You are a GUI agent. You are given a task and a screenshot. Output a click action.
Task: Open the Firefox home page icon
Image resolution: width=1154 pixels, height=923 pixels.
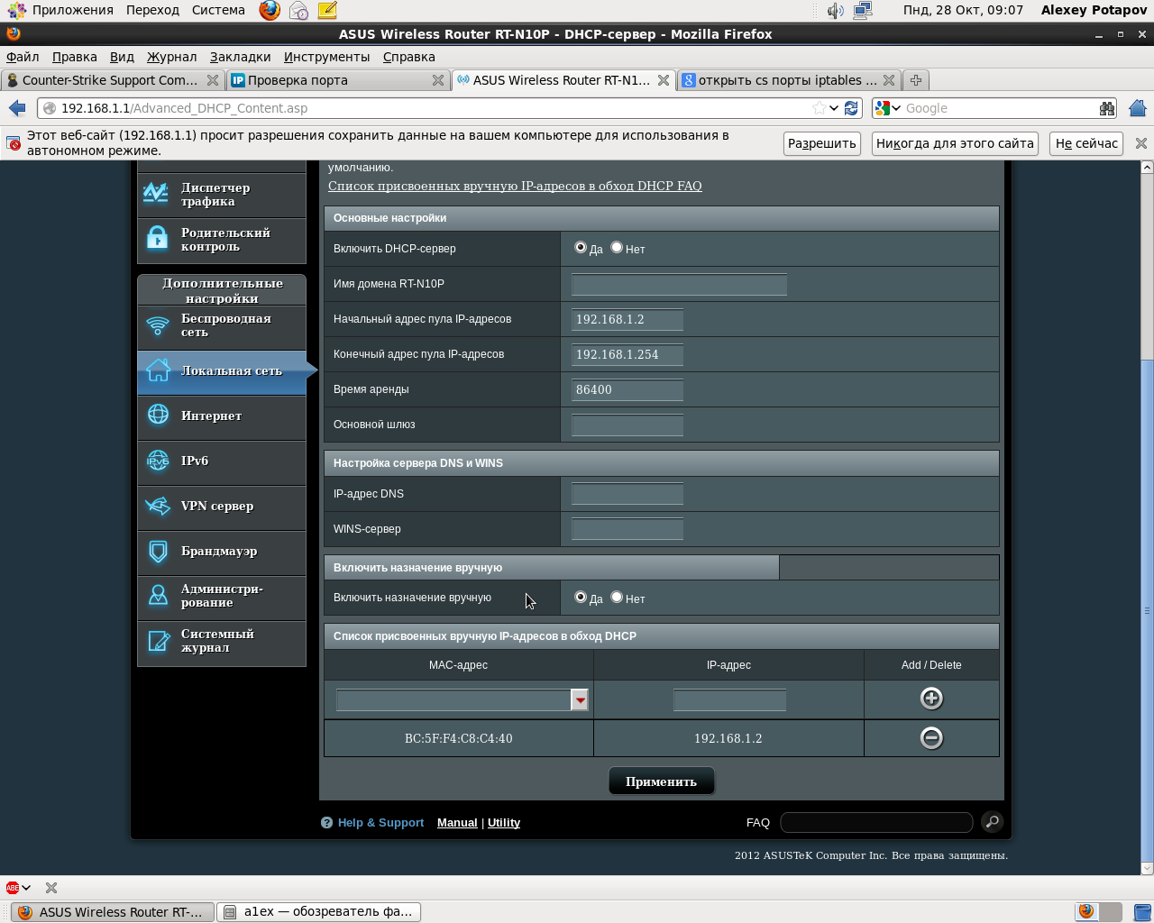coord(1138,108)
